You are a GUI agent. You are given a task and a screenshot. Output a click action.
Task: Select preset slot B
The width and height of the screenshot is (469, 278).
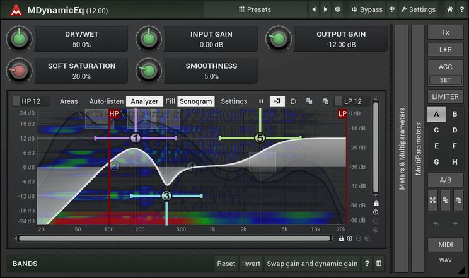coord(455,114)
